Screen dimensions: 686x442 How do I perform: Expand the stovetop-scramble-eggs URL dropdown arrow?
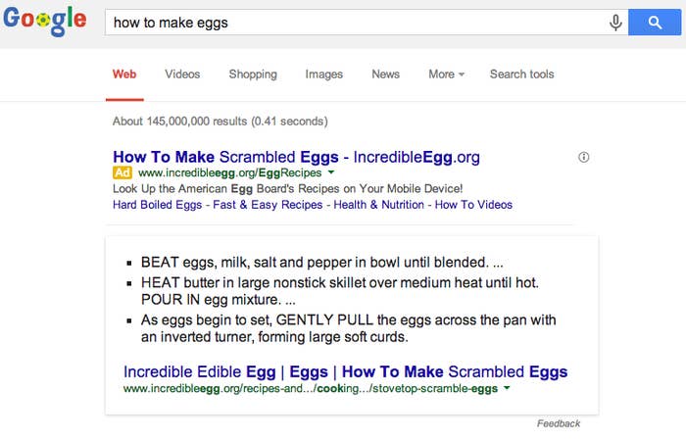click(x=507, y=388)
